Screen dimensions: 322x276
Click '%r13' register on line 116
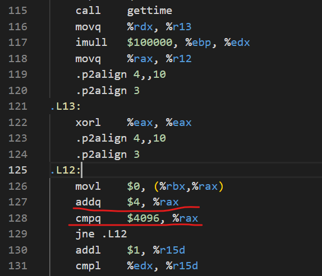pos(178,27)
